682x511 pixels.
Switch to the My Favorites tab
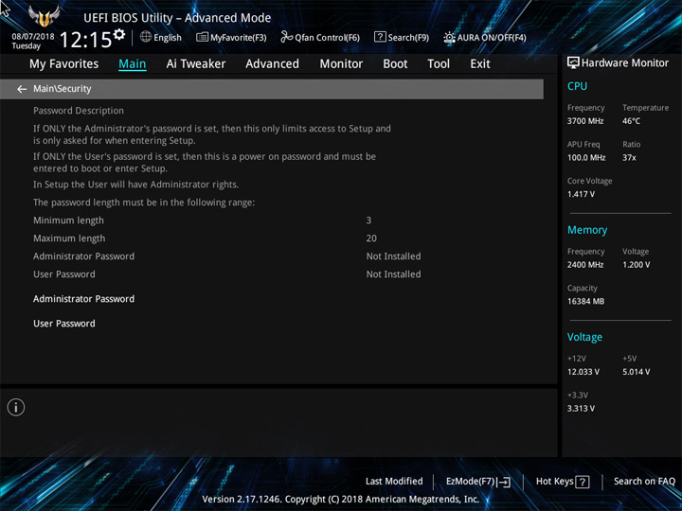tap(64, 64)
